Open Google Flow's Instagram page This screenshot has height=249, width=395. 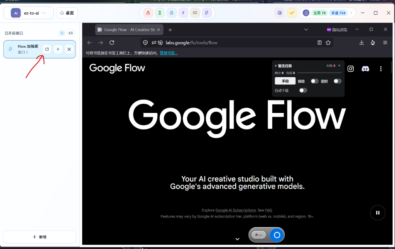(351, 69)
